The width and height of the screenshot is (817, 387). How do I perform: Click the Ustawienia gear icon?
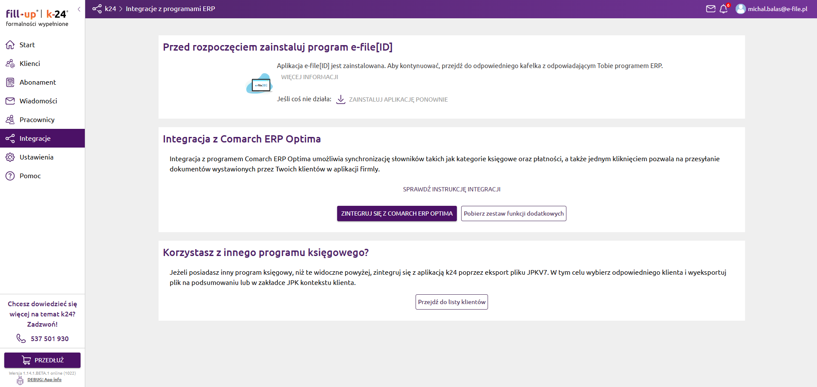[10, 157]
